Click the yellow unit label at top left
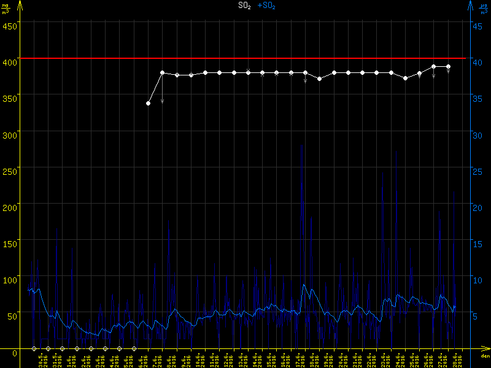This screenshot has height=368, width=491. click(x=5, y=7)
